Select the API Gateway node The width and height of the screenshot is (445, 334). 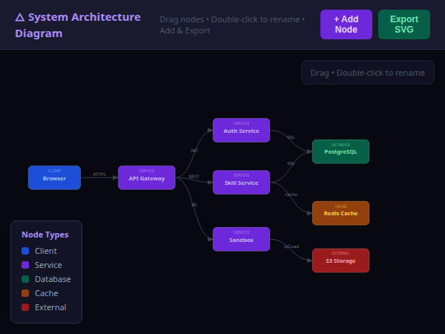146,177
